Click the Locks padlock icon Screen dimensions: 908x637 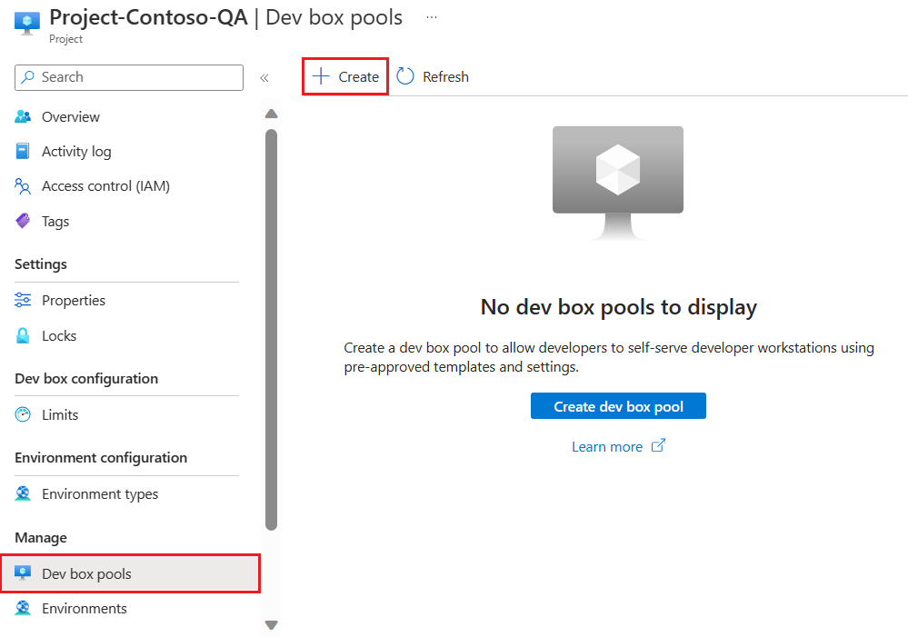click(x=23, y=336)
